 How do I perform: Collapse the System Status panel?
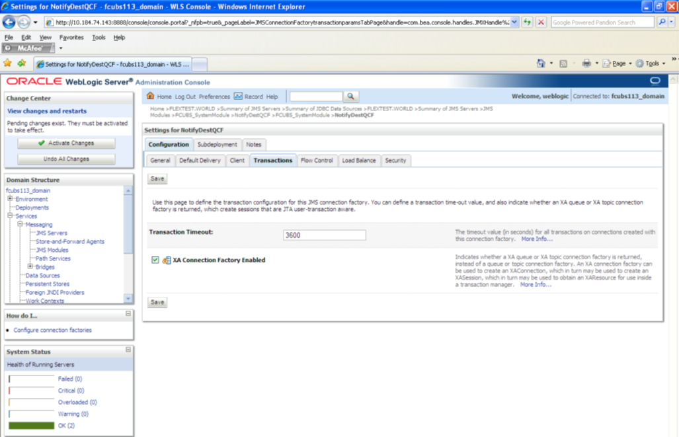pos(128,350)
